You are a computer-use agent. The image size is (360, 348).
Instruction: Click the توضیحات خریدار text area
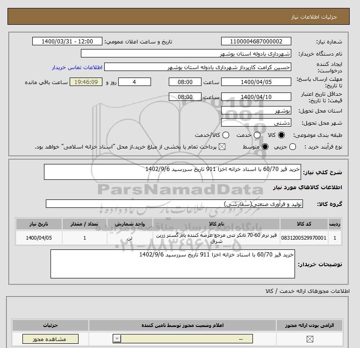tap(173, 264)
